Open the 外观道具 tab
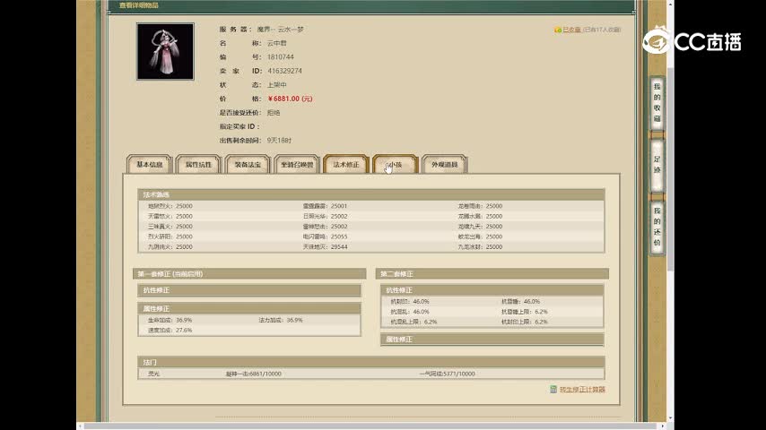 [444, 165]
